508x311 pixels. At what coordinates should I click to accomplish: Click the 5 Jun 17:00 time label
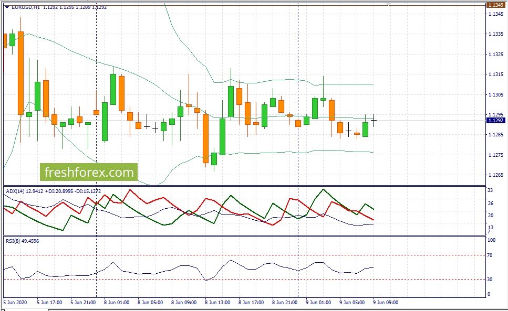pos(49,303)
